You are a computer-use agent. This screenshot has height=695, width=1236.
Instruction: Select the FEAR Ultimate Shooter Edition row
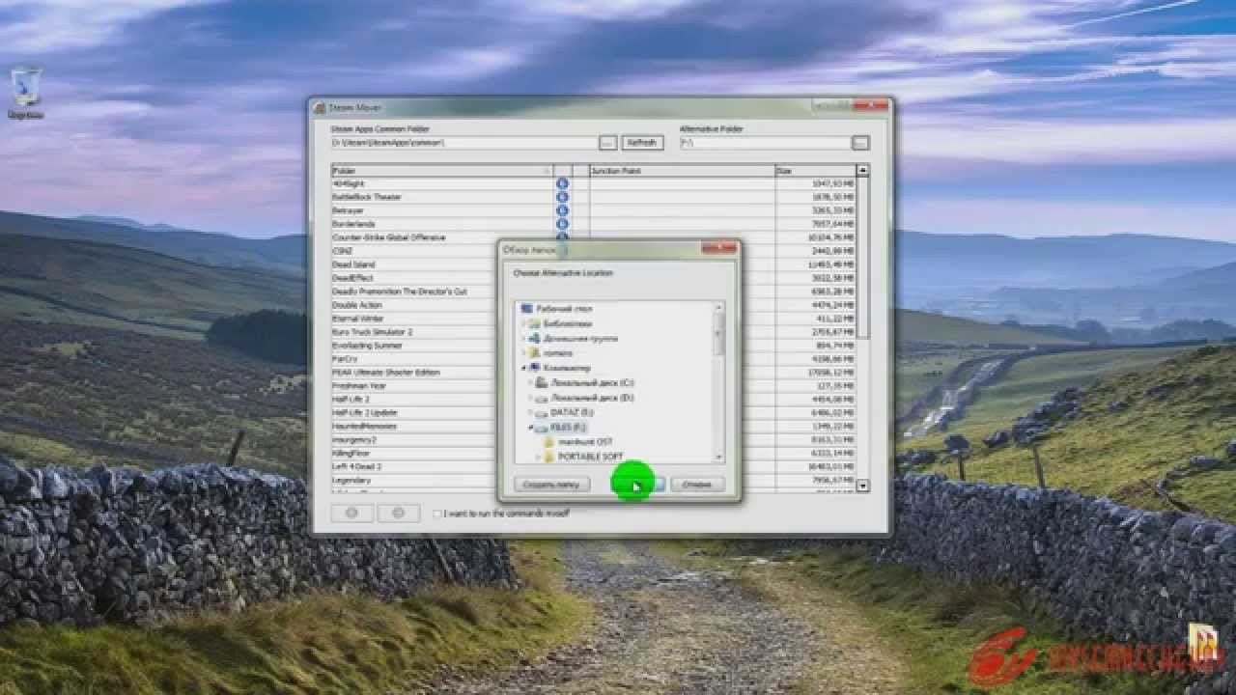coord(415,373)
